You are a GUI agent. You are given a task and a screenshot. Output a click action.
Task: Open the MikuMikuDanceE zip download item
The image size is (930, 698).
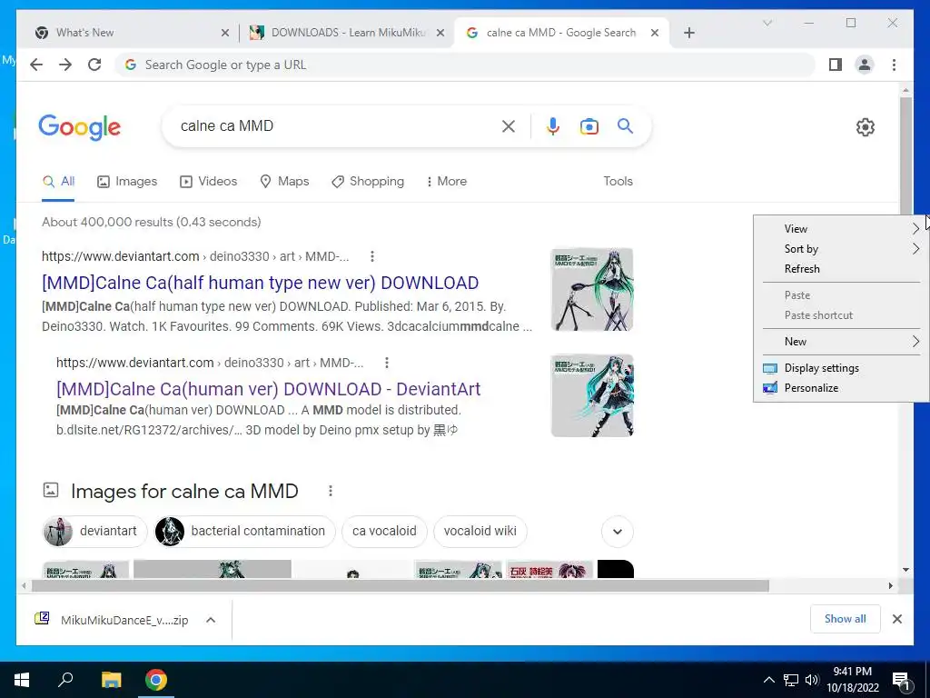[x=112, y=620]
